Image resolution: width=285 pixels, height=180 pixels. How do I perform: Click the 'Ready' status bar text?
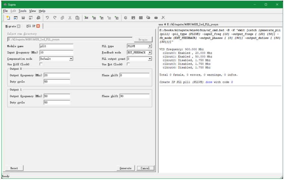(x=6, y=176)
